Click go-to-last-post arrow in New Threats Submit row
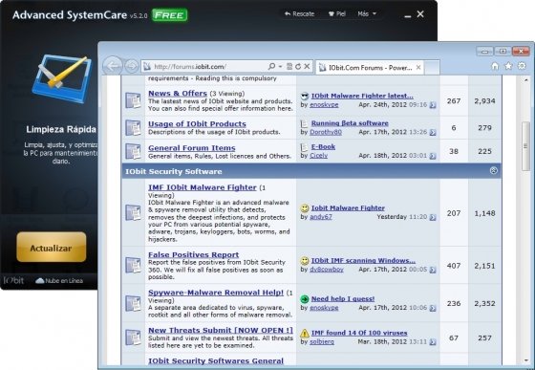535x370 pixels. pyautogui.click(x=433, y=341)
